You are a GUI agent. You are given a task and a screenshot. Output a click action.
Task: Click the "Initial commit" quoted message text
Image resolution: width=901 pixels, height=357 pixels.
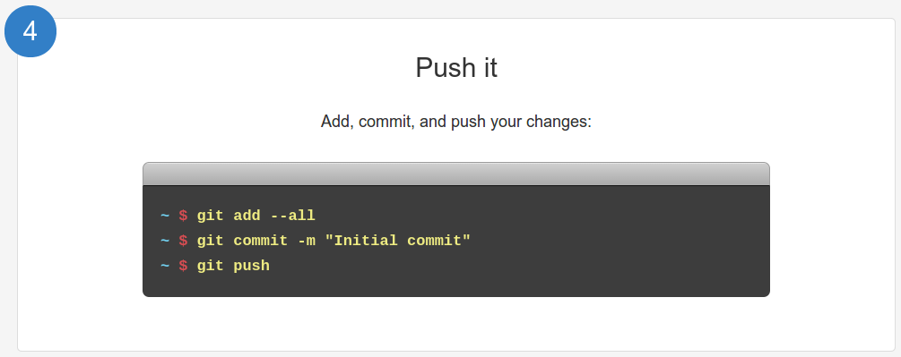(x=398, y=241)
